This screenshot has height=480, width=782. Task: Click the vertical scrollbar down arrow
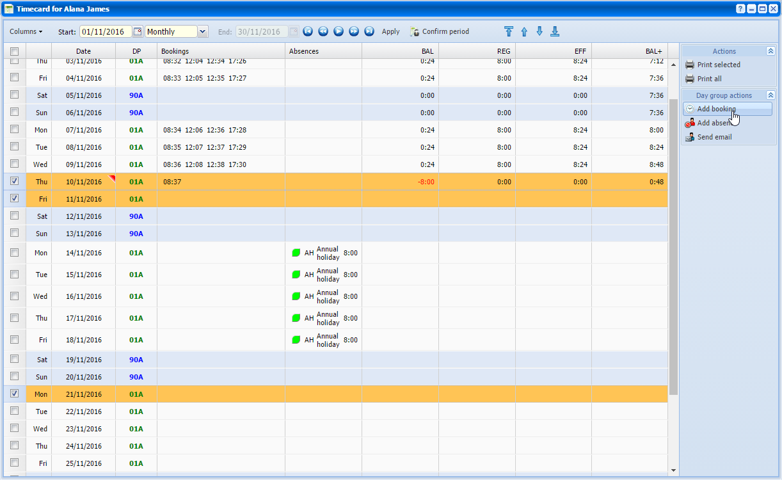coord(673,470)
